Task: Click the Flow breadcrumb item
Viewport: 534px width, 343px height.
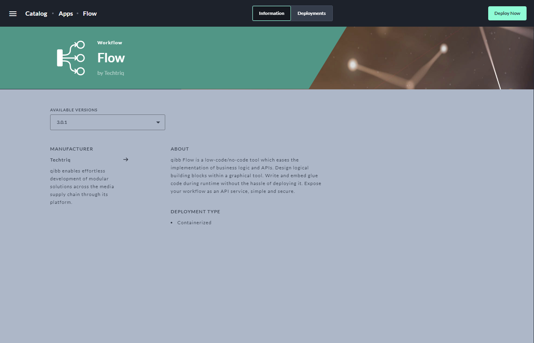Action: pyautogui.click(x=90, y=14)
